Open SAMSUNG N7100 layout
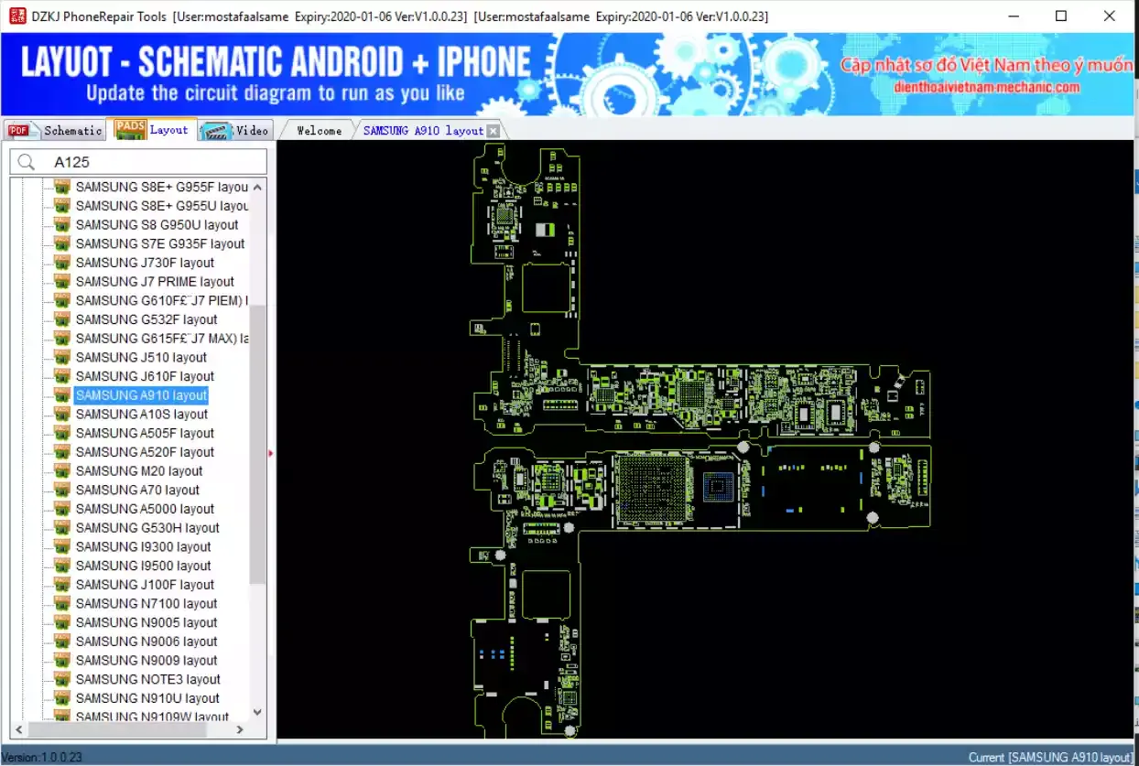Viewport: 1139px width, 766px height. [146, 604]
